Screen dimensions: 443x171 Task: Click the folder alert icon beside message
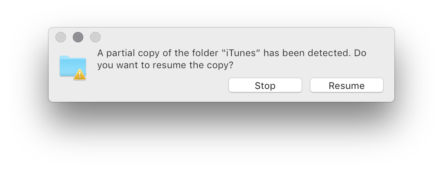[x=73, y=67]
